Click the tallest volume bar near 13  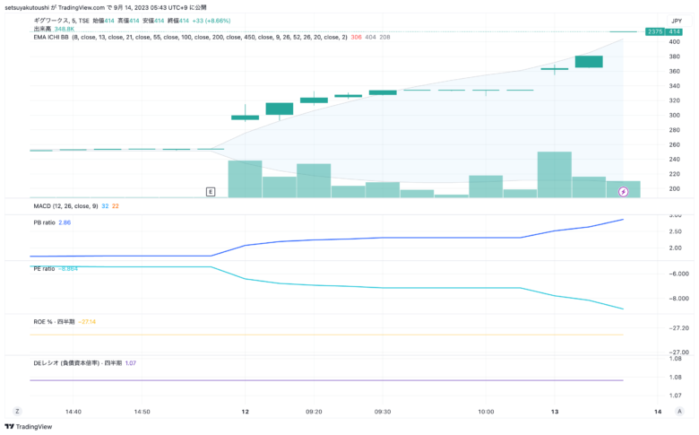tap(554, 174)
